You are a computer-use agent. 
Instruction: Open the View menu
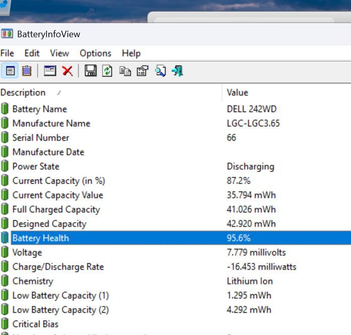click(x=59, y=53)
